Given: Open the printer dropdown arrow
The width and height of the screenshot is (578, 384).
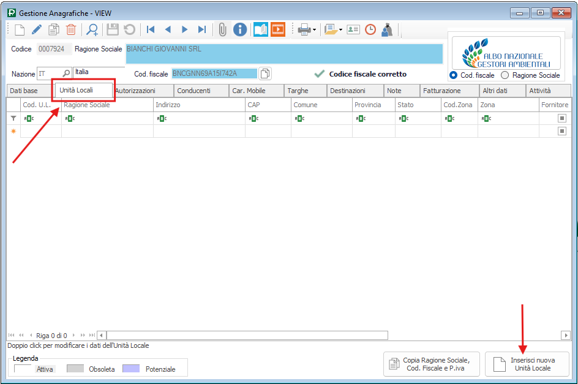Looking at the screenshot, I should (314, 29).
